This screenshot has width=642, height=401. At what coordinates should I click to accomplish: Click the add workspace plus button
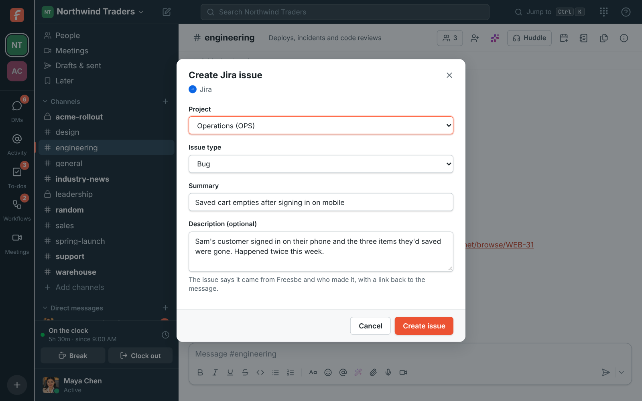tap(17, 385)
